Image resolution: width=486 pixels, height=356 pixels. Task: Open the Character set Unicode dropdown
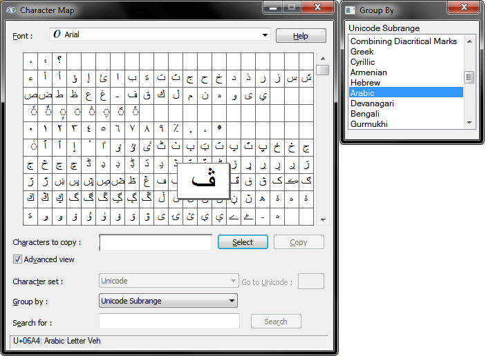click(169, 281)
